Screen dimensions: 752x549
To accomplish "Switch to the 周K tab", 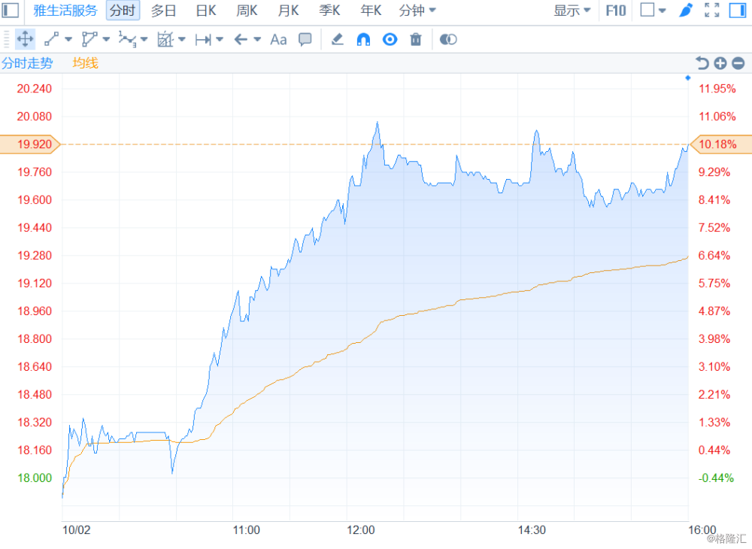I will pos(247,11).
